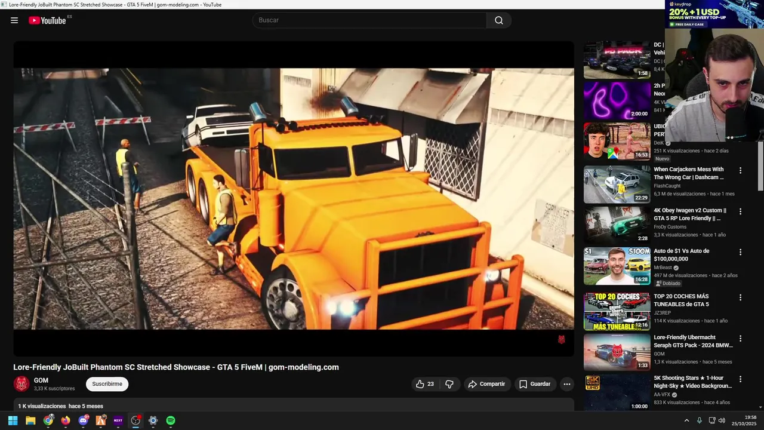Open title When Carjackers Mess With The Wrong Car
Screen dimensions: 764x430
[689, 173]
